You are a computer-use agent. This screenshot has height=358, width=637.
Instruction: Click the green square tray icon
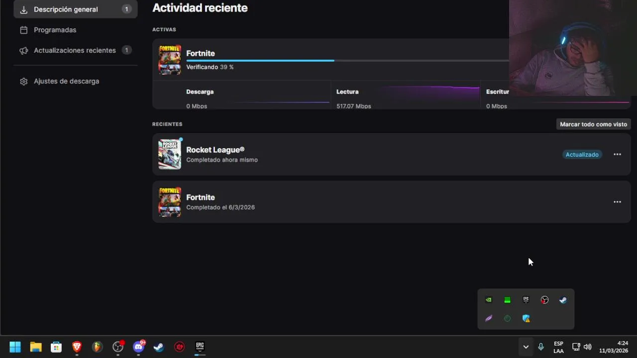pos(507,300)
